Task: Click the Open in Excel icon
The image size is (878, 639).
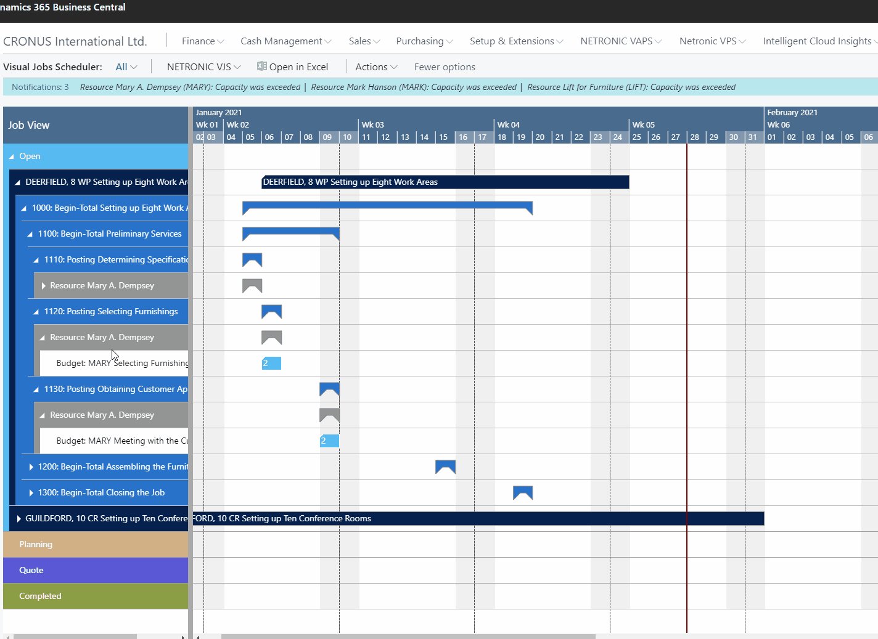Action: (x=261, y=66)
